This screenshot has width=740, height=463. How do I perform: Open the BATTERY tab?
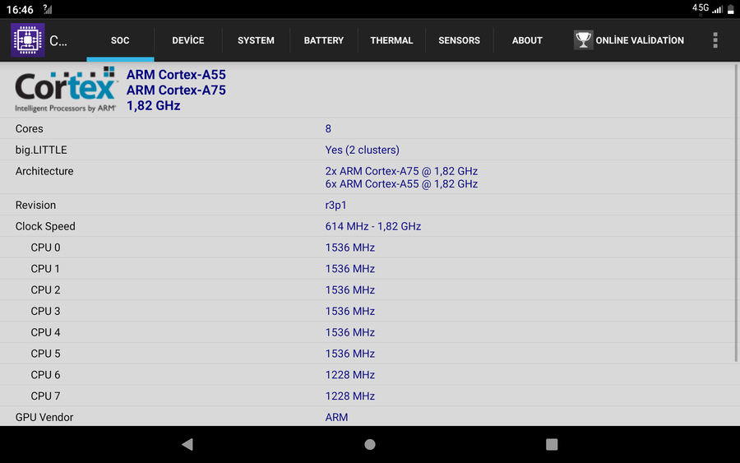pyautogui.click(x=324, y=40)
